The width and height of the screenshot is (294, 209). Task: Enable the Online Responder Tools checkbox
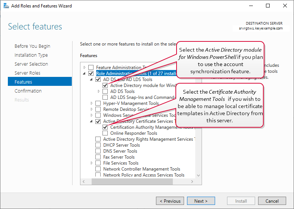coord(105,133)
